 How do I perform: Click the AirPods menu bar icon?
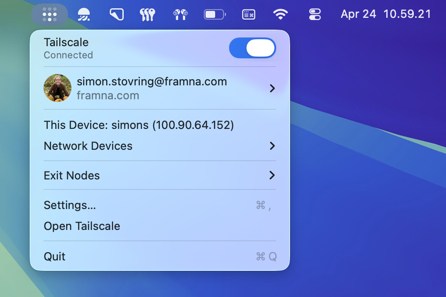(x=180, y=14)
